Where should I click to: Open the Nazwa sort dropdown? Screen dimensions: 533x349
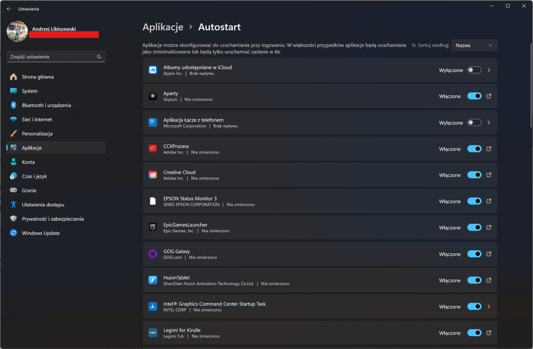(474, 45)
